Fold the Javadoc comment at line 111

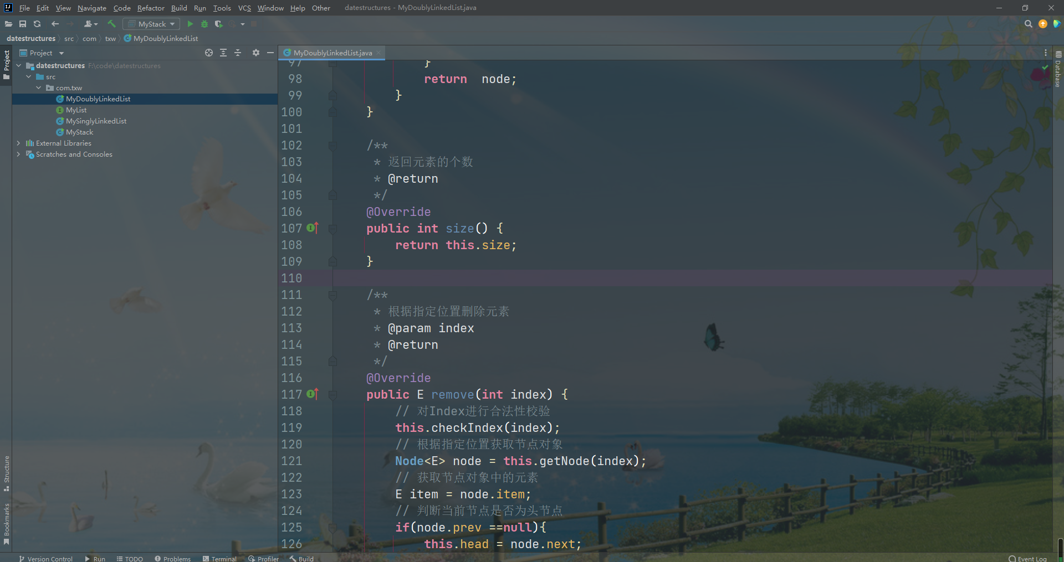332,295
